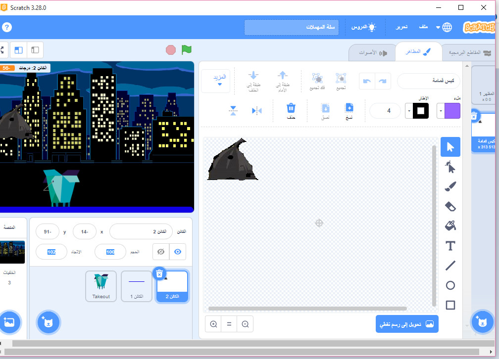Reset canvas zoom with equals button
Image resolution: width=499 pixels, height=359 pixels.
coord(229,324)
